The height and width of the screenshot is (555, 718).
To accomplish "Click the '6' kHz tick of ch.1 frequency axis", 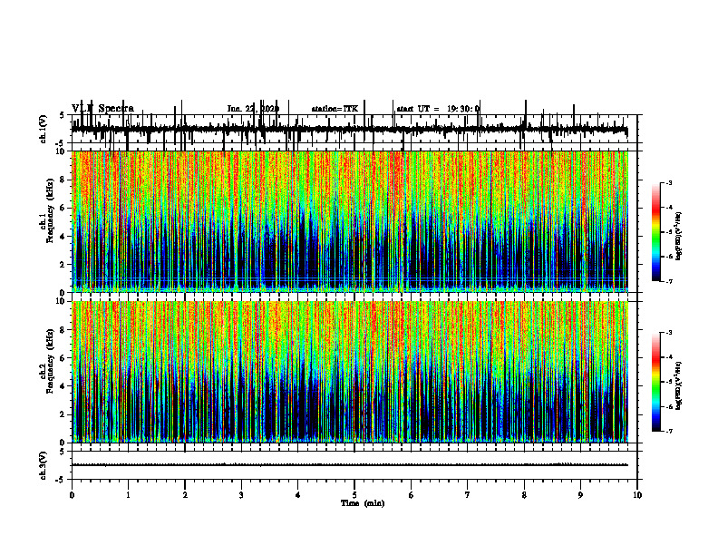I will coord(63,208).
